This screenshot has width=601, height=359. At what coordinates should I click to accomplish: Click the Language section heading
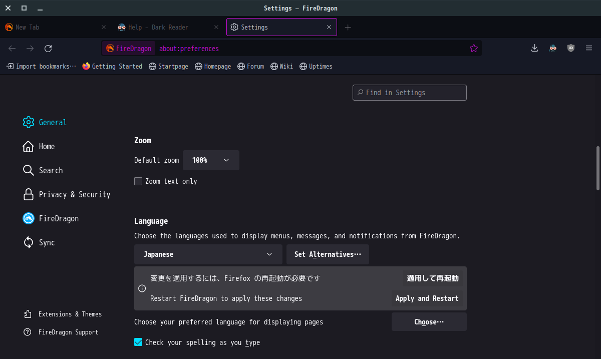(x=151, y=221)
